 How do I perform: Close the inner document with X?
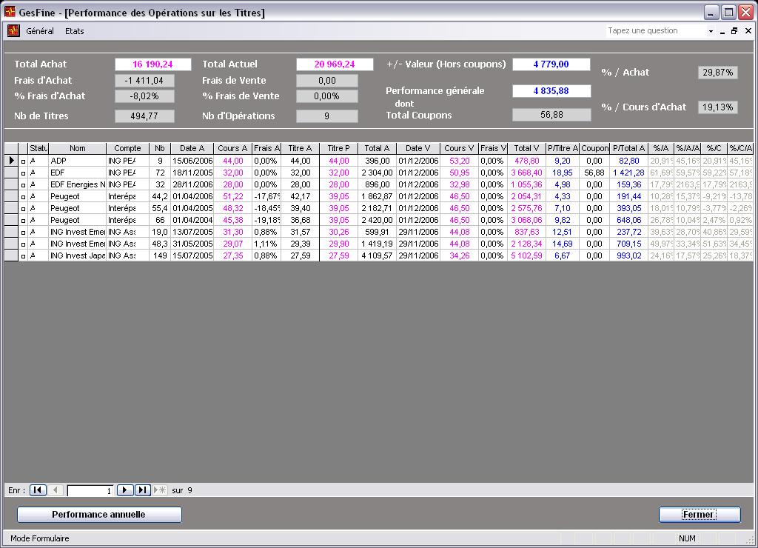[x=748, y=30]
